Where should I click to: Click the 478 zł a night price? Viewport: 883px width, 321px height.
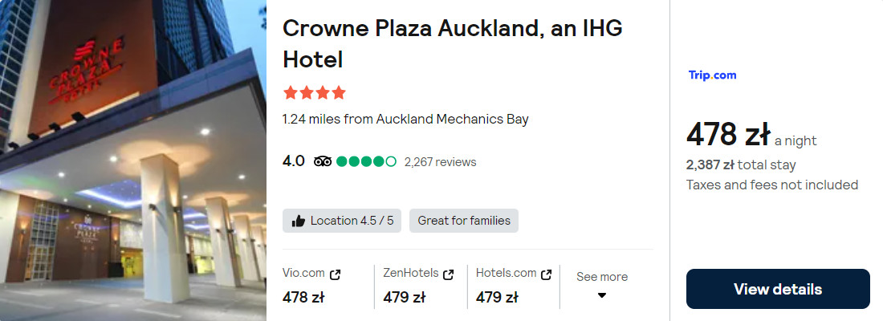click(728, 136)
